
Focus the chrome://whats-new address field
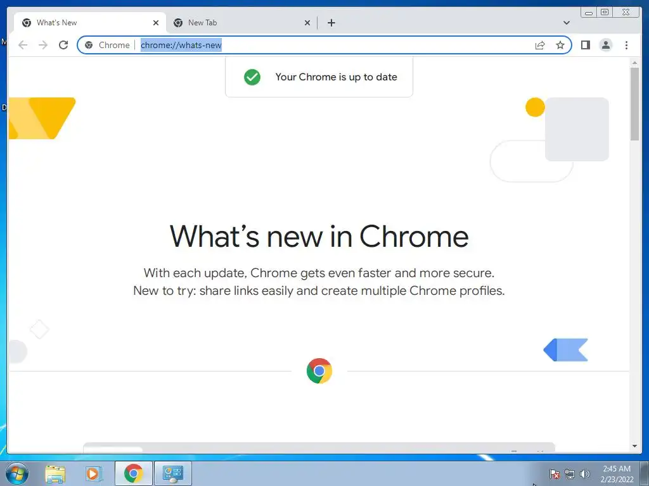click(324, 45)
